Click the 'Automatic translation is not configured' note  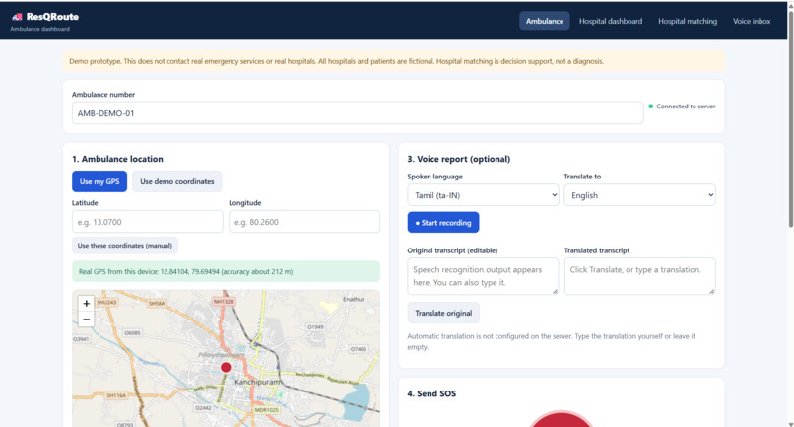point(551,342)
